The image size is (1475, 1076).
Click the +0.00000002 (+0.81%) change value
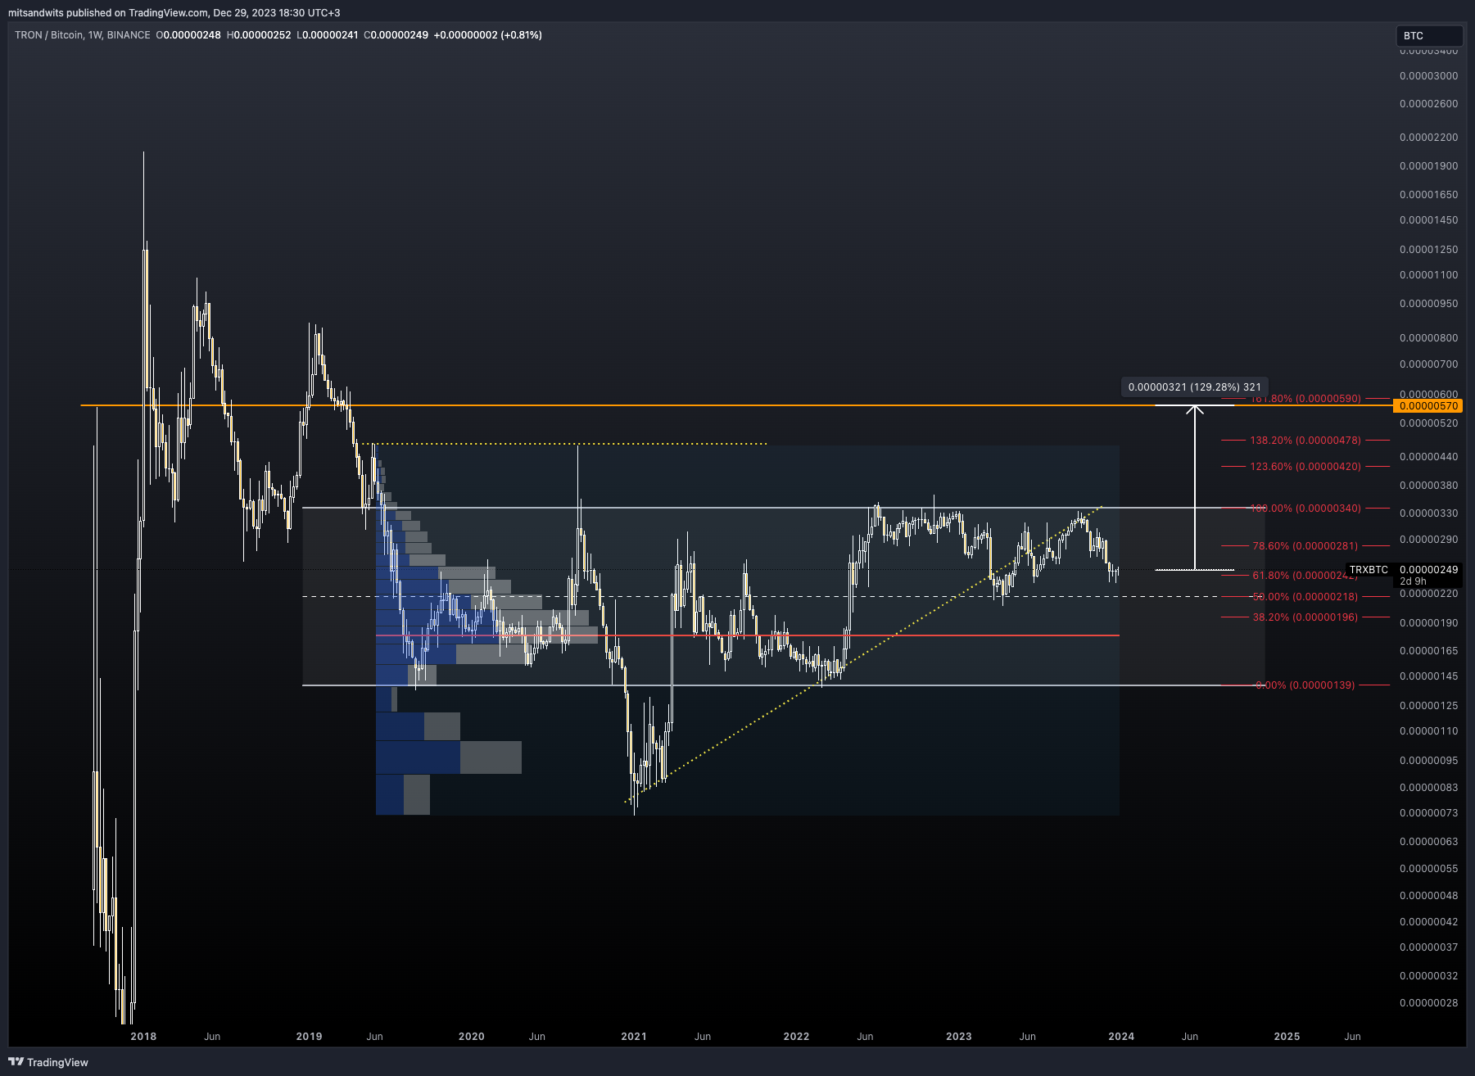(487, 35)
